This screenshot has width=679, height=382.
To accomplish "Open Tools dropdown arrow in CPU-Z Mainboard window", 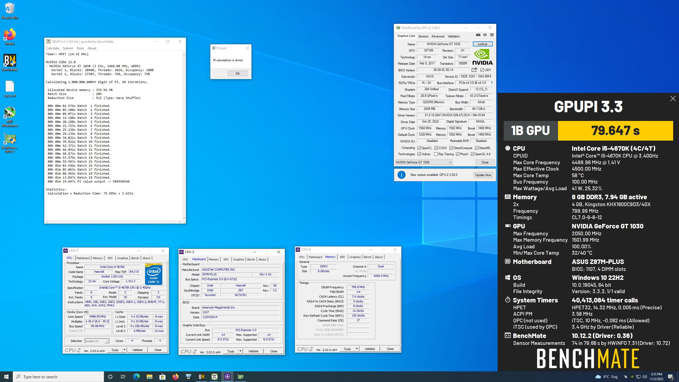I will pos(240,351).
